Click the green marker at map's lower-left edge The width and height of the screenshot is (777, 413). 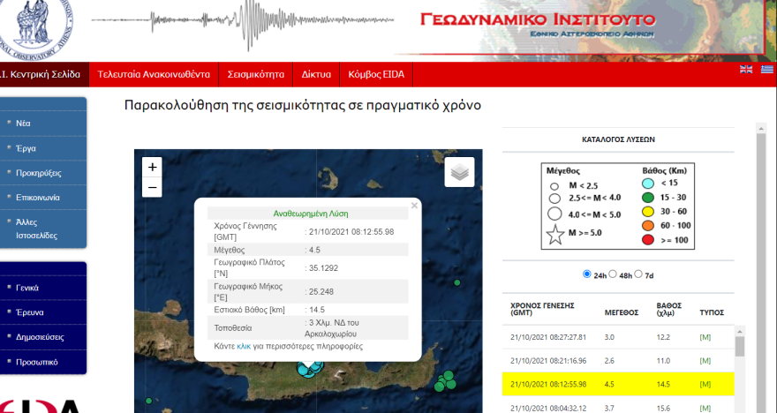(x=148, y=401)
